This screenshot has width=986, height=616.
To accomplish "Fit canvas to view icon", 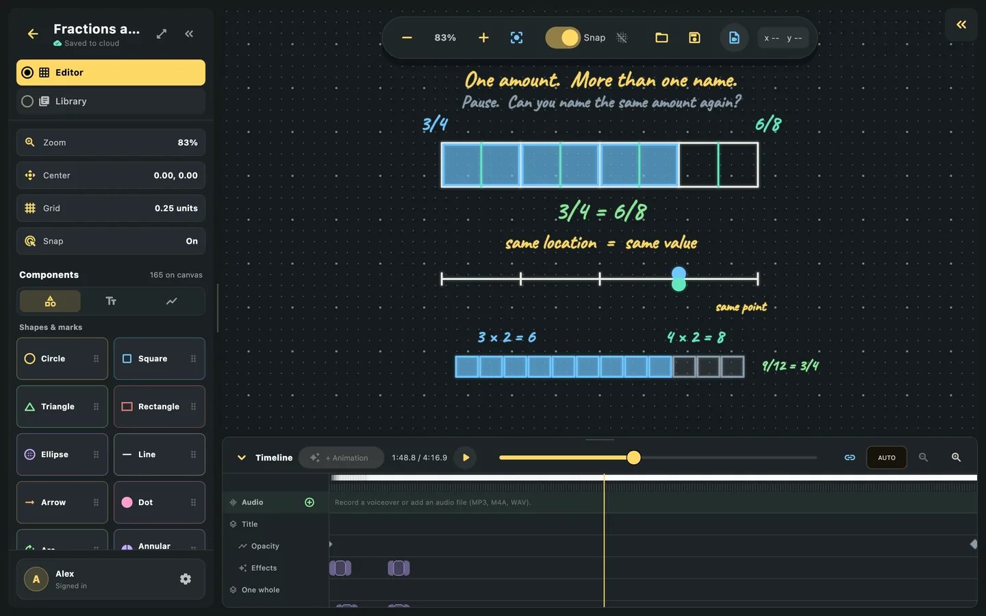I will tap(517, 38).
